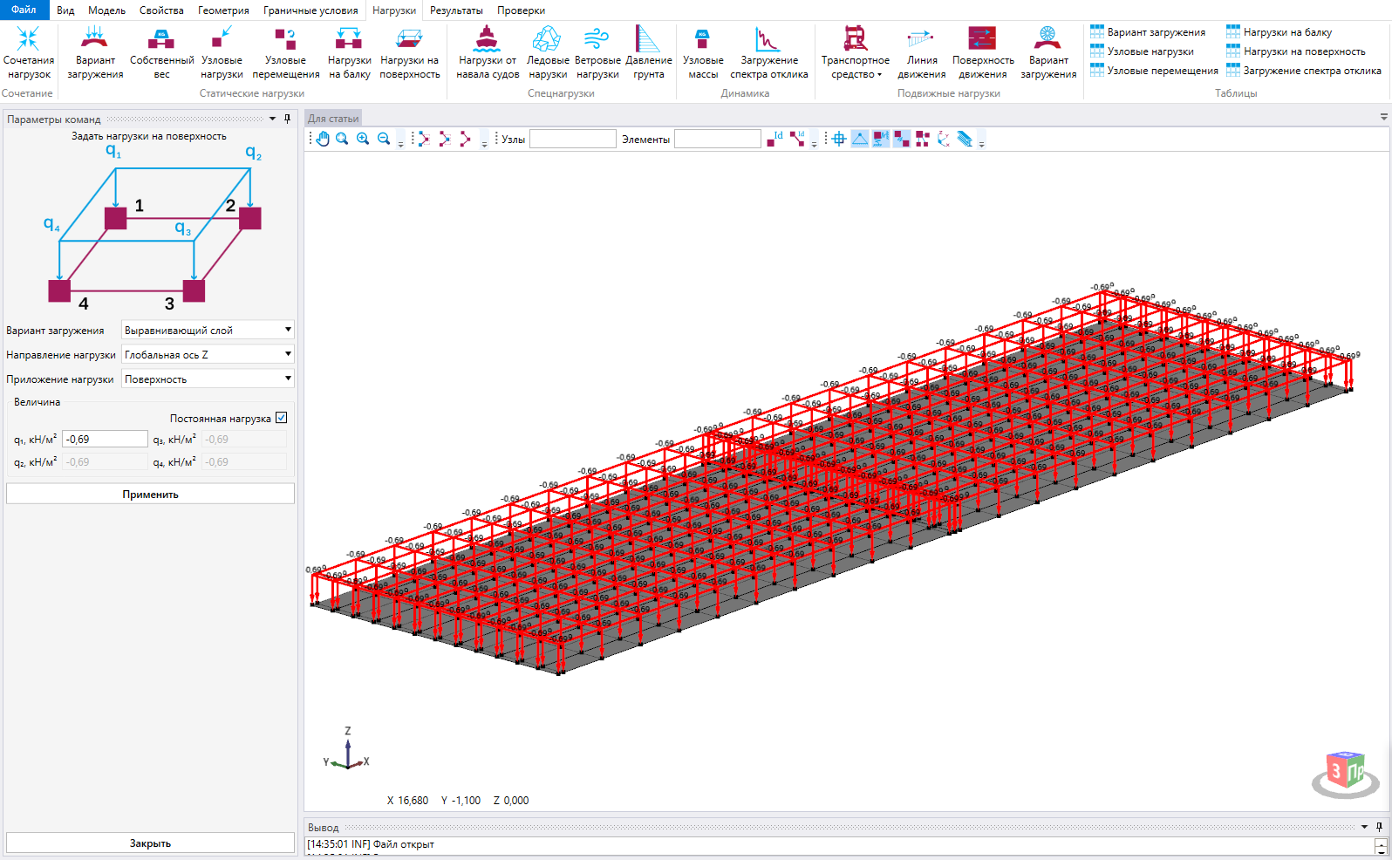Open the Вариант загружения table link
Viewport: 1392px width, 860px height.
(x=1148, y=32)
